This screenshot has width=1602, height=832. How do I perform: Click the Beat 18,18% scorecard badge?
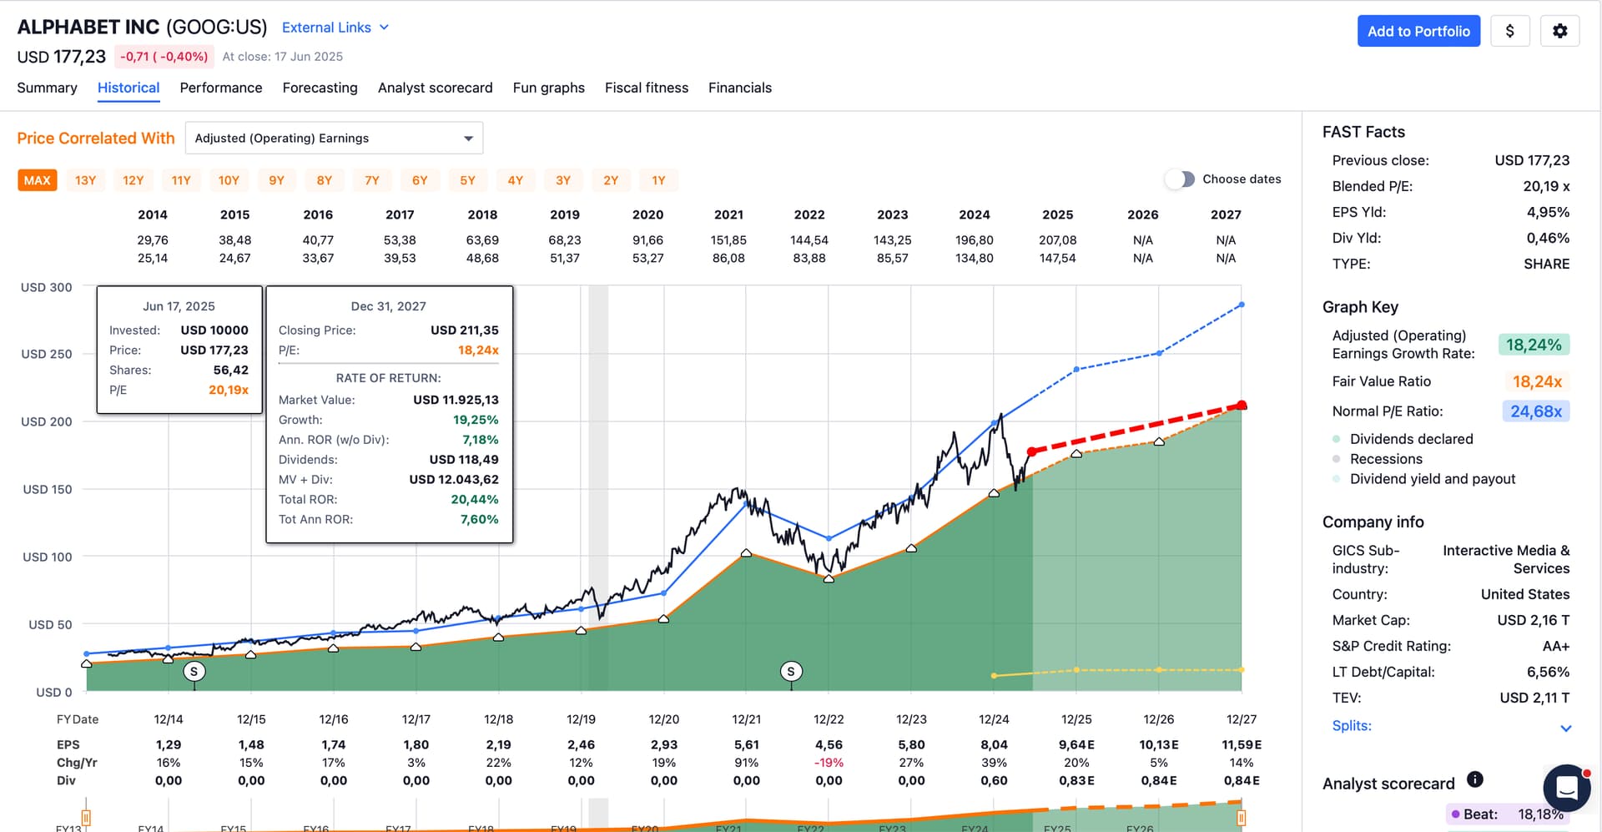[1507, 814]
